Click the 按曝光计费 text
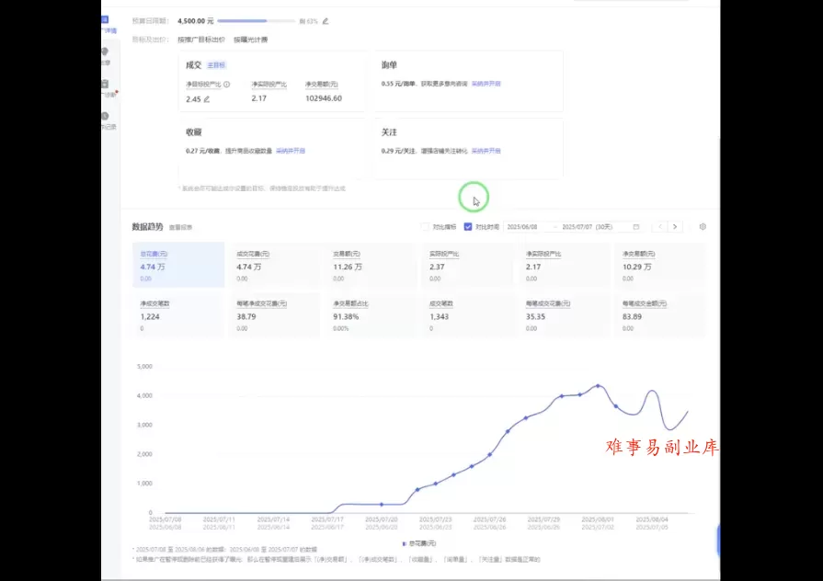This screenshot has height=581, width=823. [x=251, y=40]
